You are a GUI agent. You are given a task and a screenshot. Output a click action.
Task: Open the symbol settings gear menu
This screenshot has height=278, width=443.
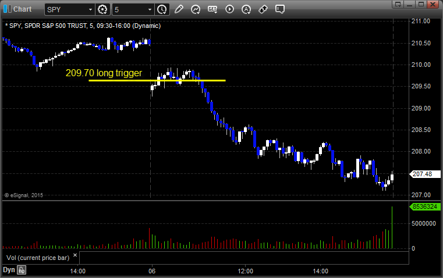[102, 9]
